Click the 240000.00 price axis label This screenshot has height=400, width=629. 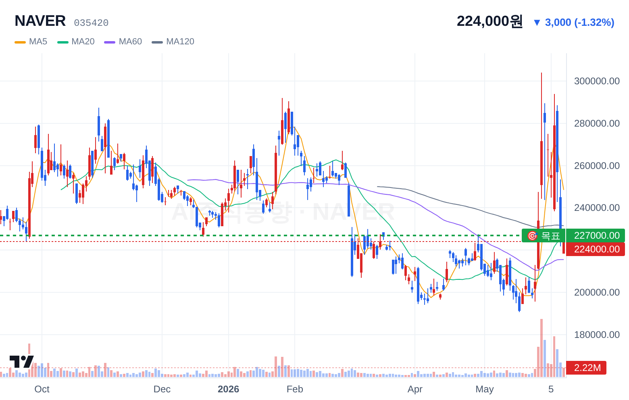[597, 208]
